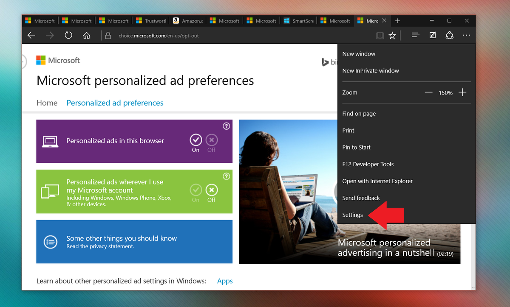This screenshot has height=307, width=510.
Task: Open the browser home page
Action: (x=87, y=35)
